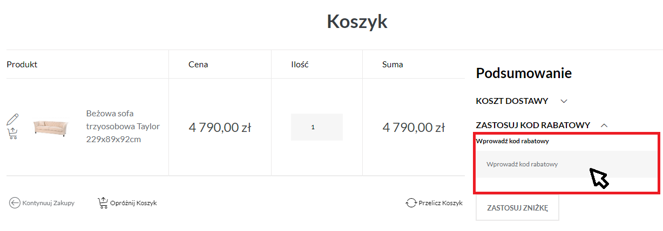The image size is (663, 231).
Task: Expand the Koszt Dostawy chevron
Action: click(x=564, y=101)
